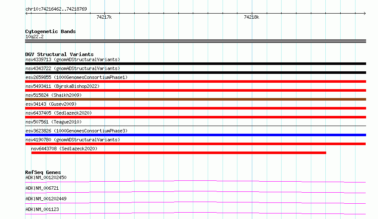The height and width of the screenshot is (219, 378).
Task: Click the right arrow of the ruler
Action: (x=364, y=13)
